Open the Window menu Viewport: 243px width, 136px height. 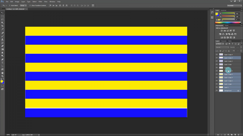pyautogui.click(x=52, y=2)
